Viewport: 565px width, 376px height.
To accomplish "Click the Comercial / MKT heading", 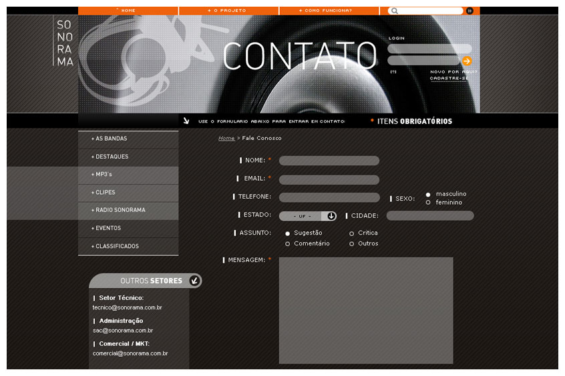I will click(x=124, y=344).
